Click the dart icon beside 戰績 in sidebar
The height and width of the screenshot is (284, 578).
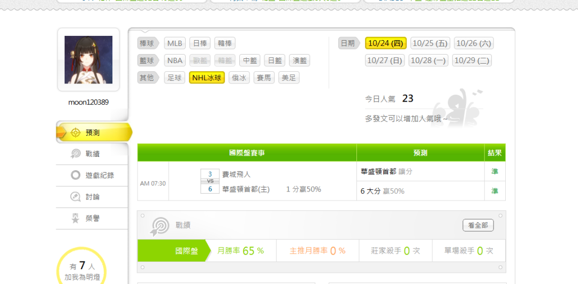point(75,153)
